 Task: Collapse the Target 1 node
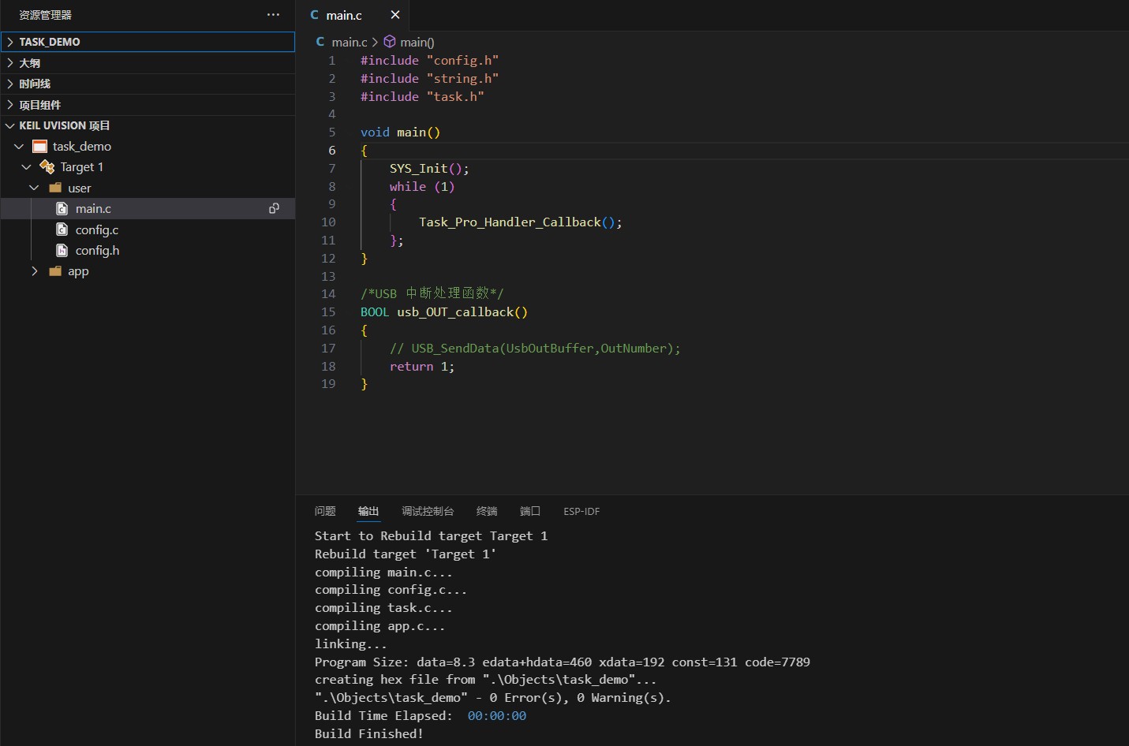pos(26,167)
